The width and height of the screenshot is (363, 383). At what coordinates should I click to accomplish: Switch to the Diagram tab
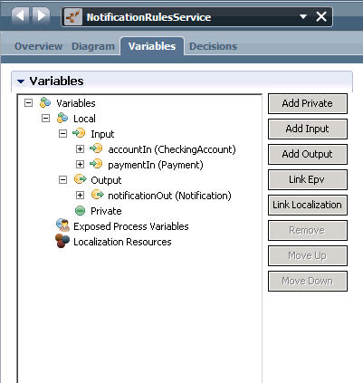tap(93, 46)
